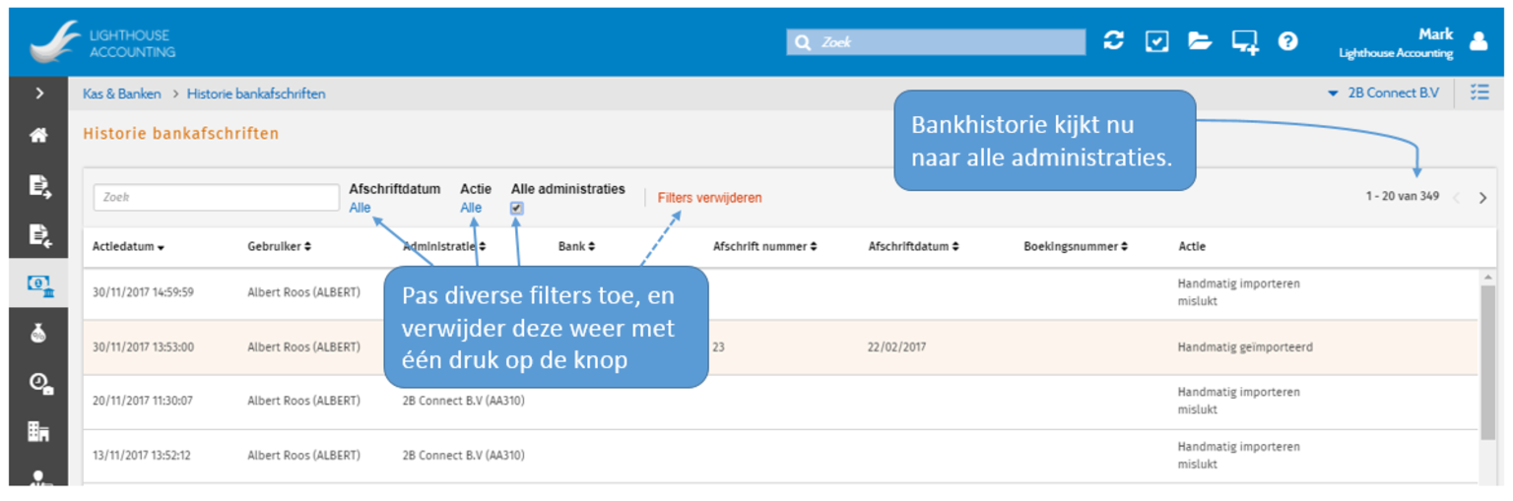Click the Kas & Banken breadcrumb link
Screen dimensions: 1513x501
point(122,94)
